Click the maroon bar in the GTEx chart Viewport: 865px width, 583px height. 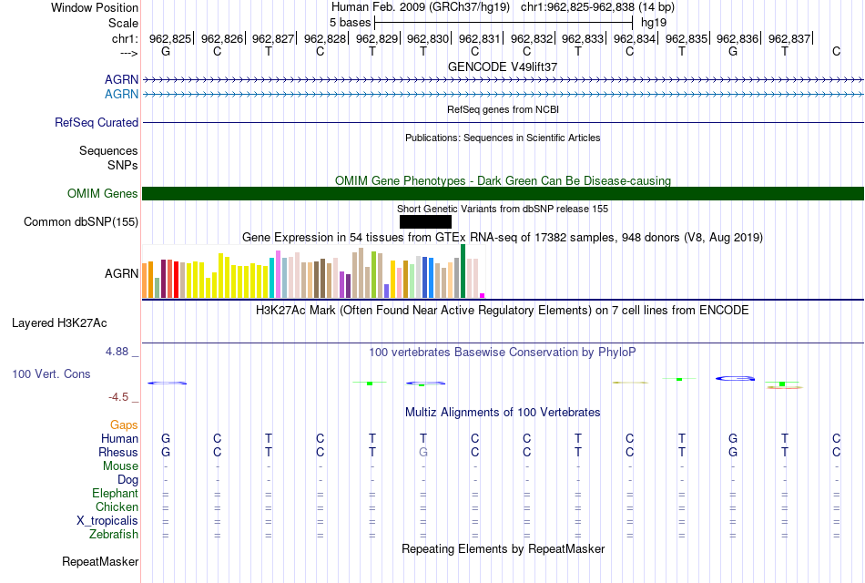[163, 279]
